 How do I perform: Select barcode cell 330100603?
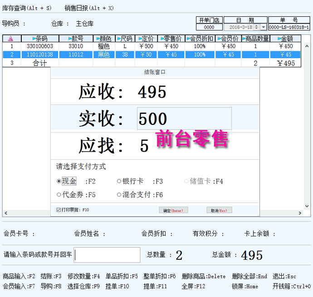40,46
